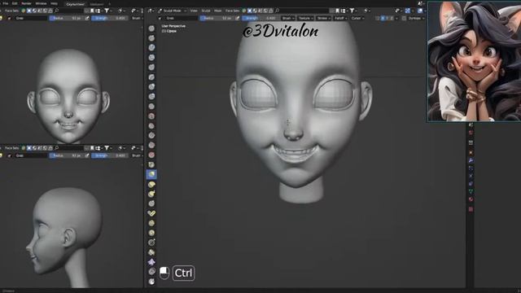Toggle radius pen pressure in main viewport
Image resolution: width=521 pixels, height=293 pixels.
click(237, 18)
